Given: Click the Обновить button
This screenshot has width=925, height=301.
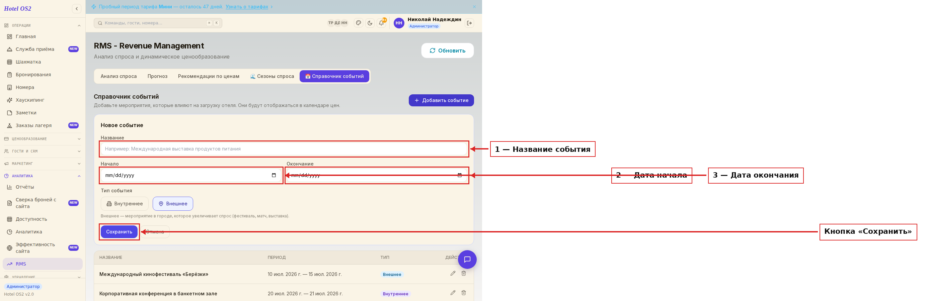Looking at the screenshot, I should pyautogui.click(x=447, y=51).
